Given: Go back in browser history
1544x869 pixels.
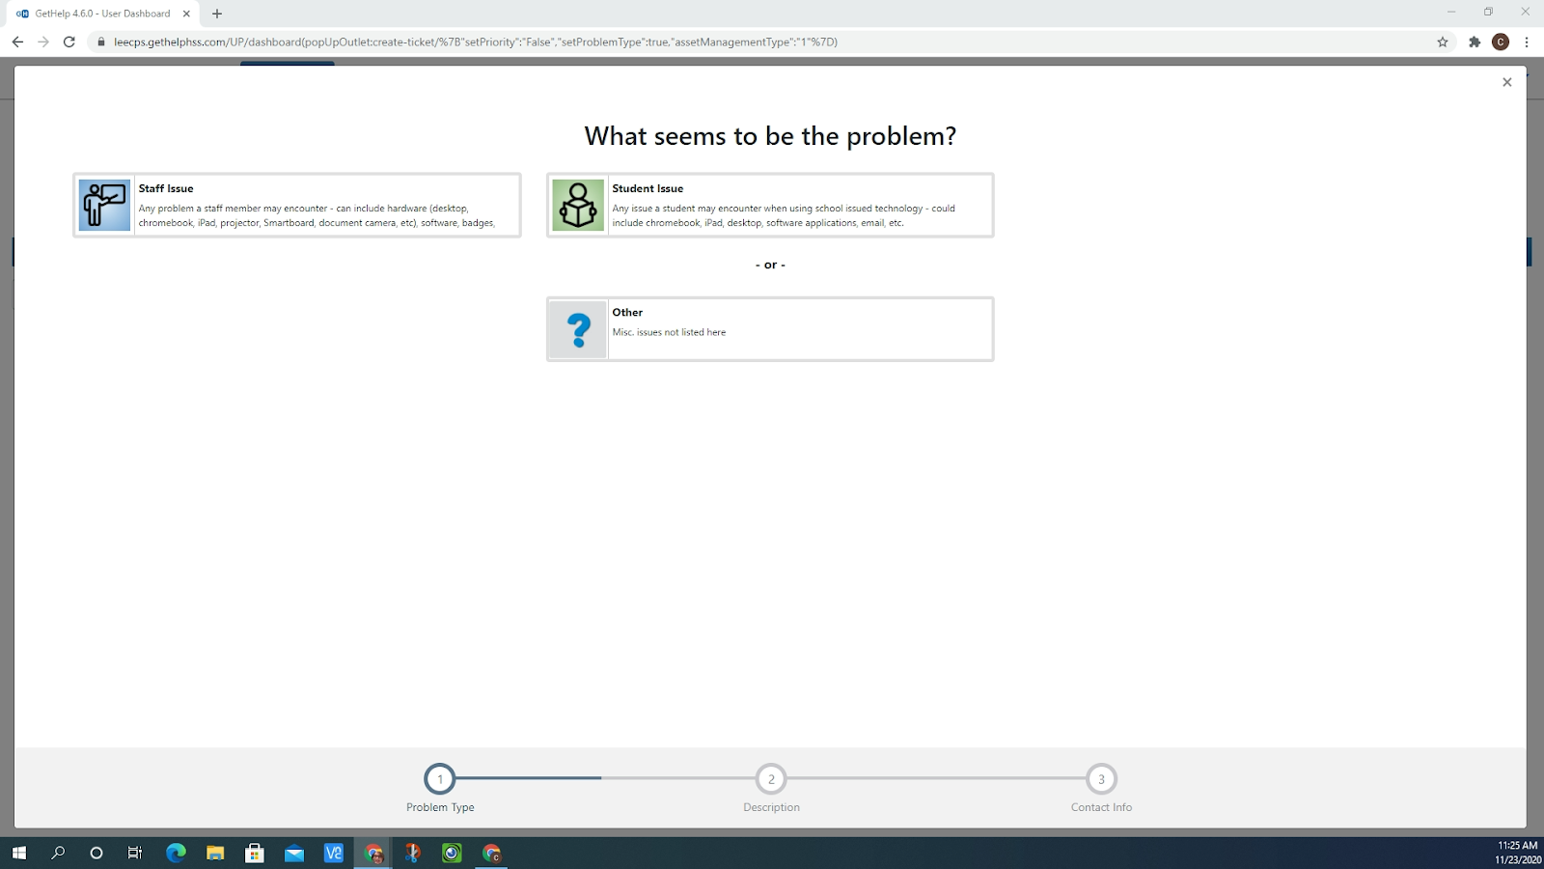Looking at the screenshot, I should pyautogui.click(x=17, y=42).
